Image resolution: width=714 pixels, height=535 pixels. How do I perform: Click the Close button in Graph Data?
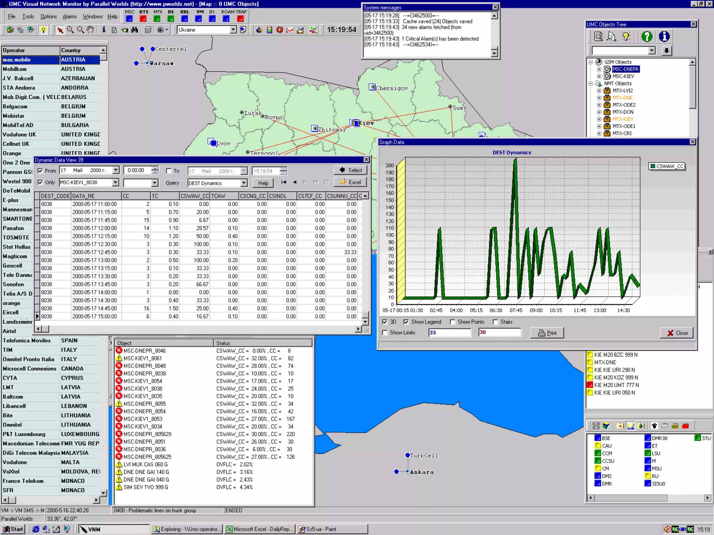tap(677, 333)
